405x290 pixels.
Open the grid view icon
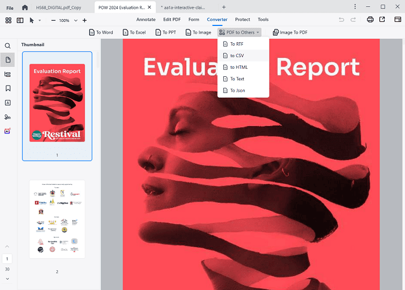point(9,20)
